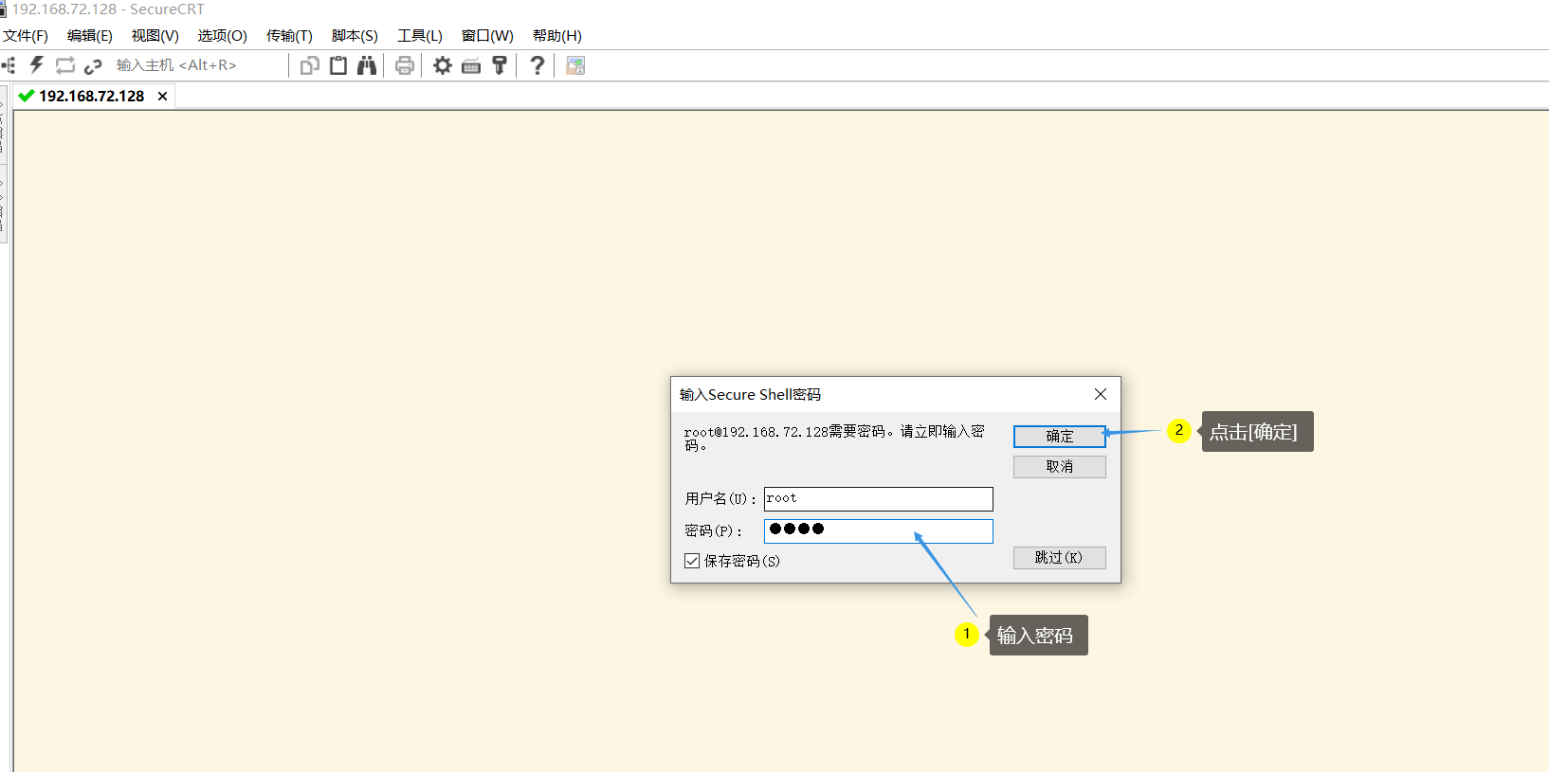Open the 文件(F) menu
This screenshot has height=772, width=1549.
tap(26, 36)
